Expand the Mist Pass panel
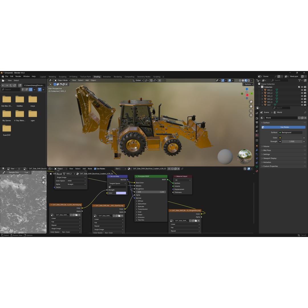Image resolution: width=308 pixels, height=308 pixels. pyautogui.click(x=283, y=151)
